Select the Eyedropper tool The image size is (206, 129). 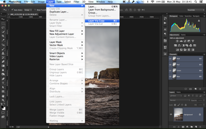[3, 40]
